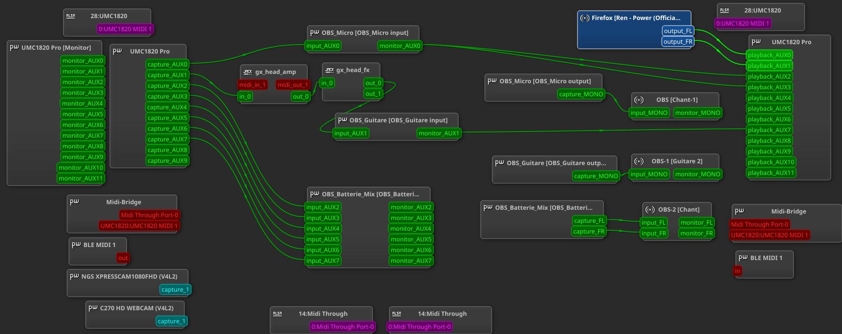
Task: Click the JACK icon on gx_head_fx node
Action: pos(330,70)
